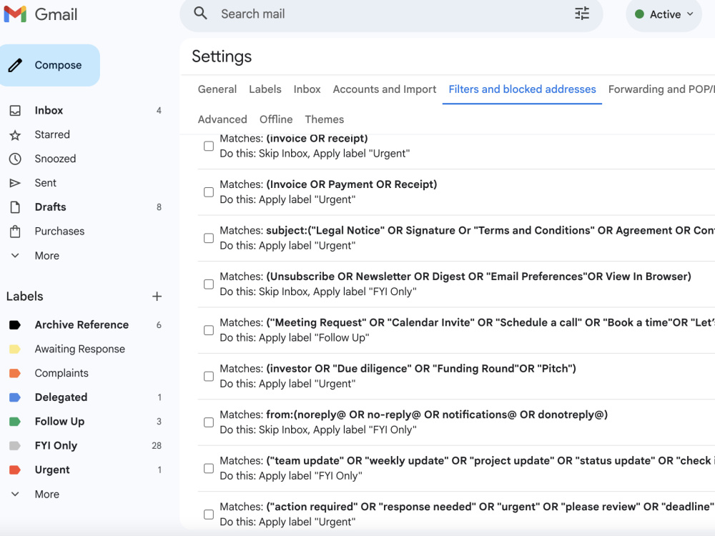Expand More under mail folders
The width and height of the screenshot is (715, 536).
coord(47,256)
